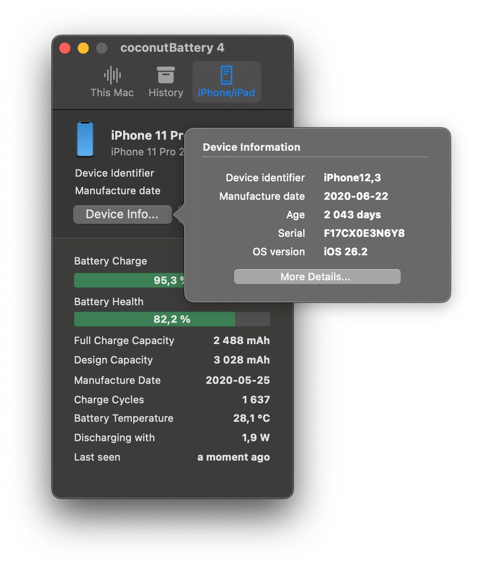The image size is (484, 567).
Task: Click the Discharging with label
Action: [114, 438]
